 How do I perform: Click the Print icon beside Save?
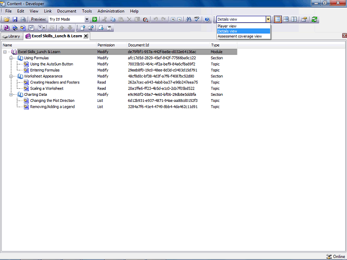pos(23,19)
